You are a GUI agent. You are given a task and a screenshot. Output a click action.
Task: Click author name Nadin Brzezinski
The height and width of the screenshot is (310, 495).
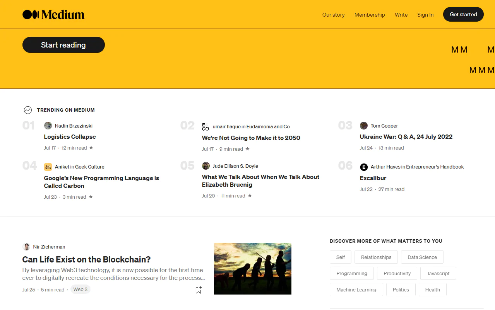(x=74, y=126)
